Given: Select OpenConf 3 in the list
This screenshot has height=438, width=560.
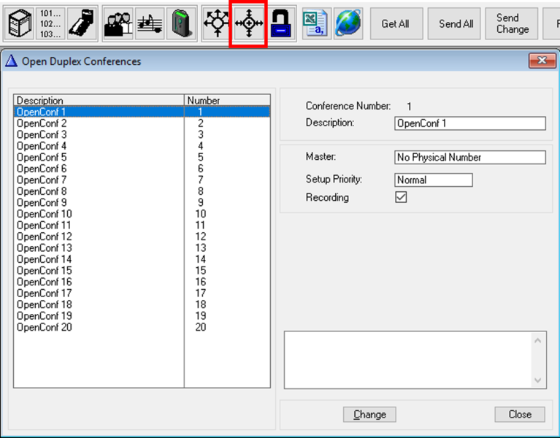Looking at the screenshot, I should point(142,134).
